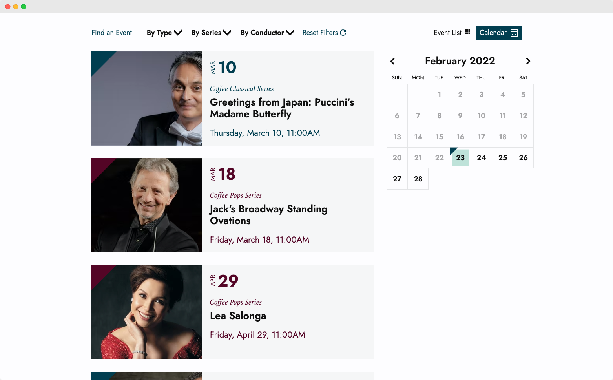Screen dimensions: 613x380
Task: Click the 'February 2022' month heading
Action: (460, 61)
